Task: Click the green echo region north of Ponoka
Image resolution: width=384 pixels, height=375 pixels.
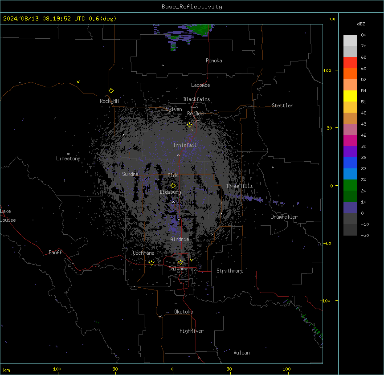Action: 201,30
